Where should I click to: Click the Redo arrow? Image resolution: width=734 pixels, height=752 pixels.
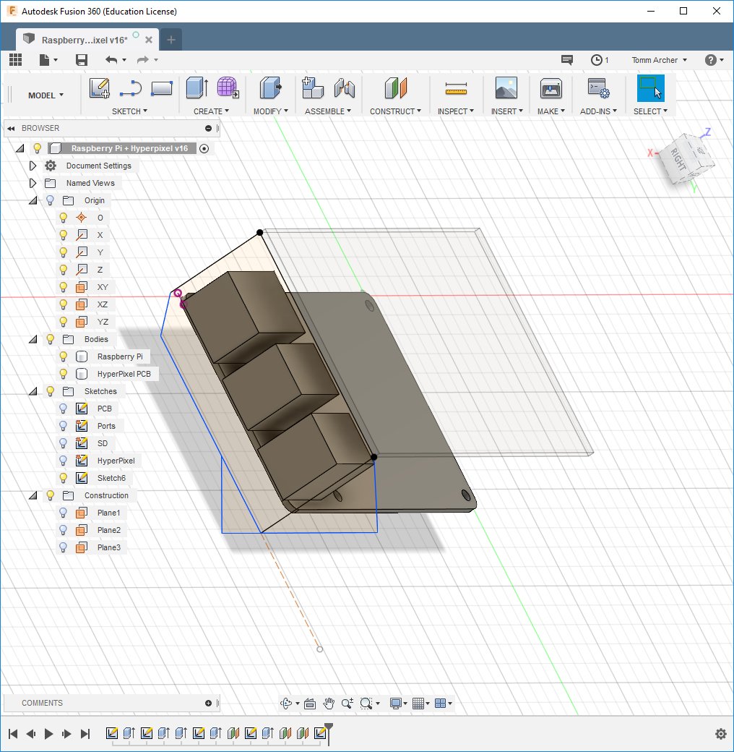tap(143, 59)
